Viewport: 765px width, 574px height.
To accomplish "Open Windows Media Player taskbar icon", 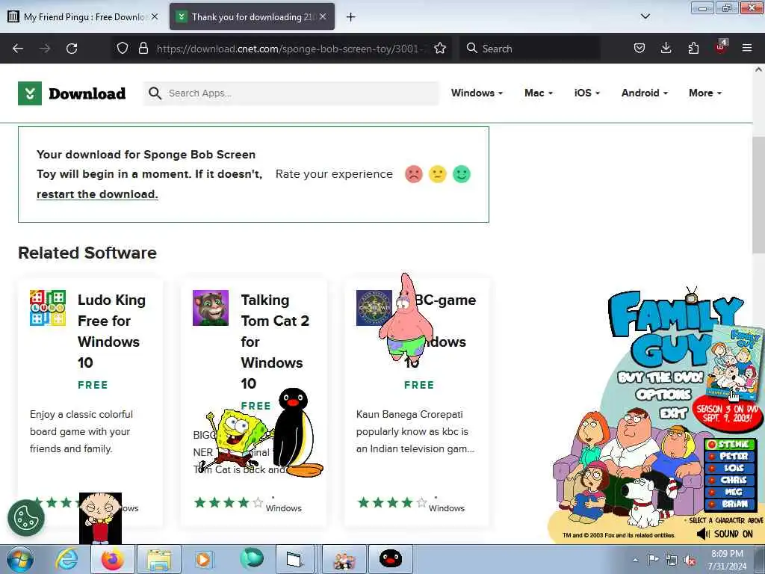I will click(x=203, y=559).
